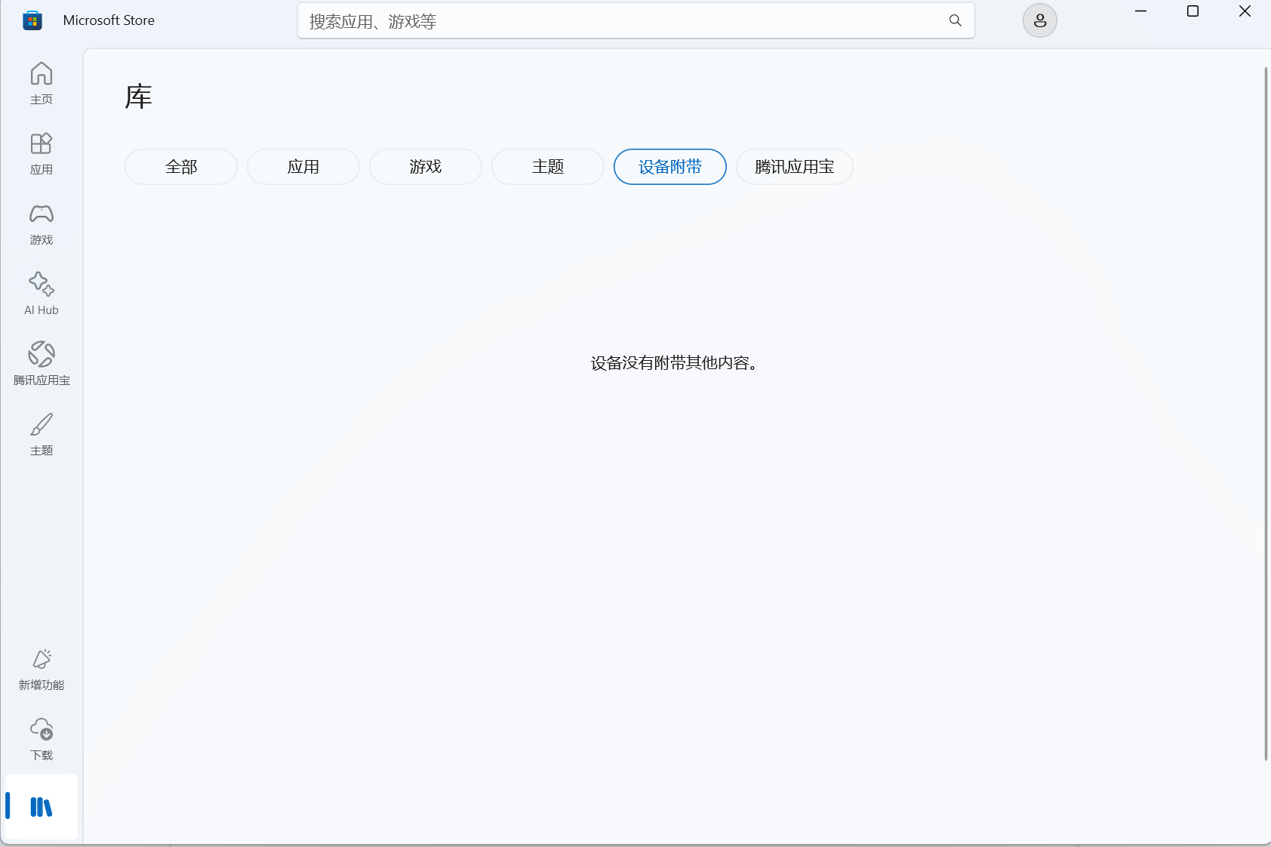Screen dimensions: 1271x847
Task: Click the Microsoft Store logo icon
Action: [32, 20]
